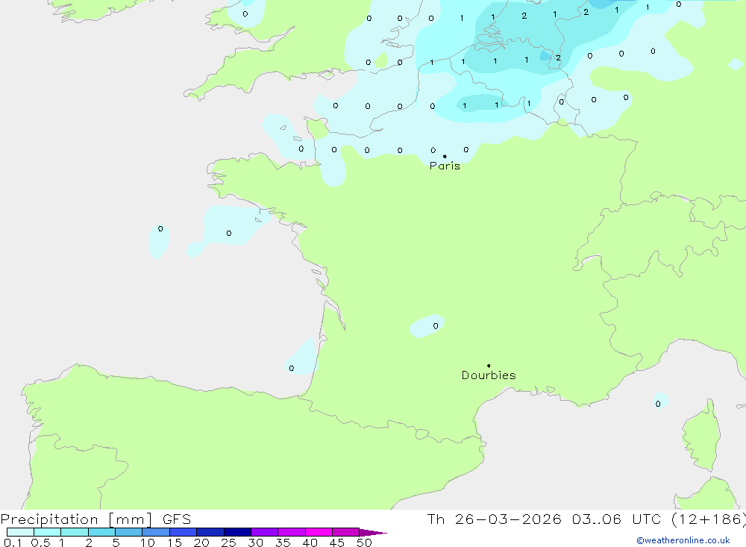746x547 pixels.
Task: Select the 40 mm magenta legend swatch
Action: [319, 532]
